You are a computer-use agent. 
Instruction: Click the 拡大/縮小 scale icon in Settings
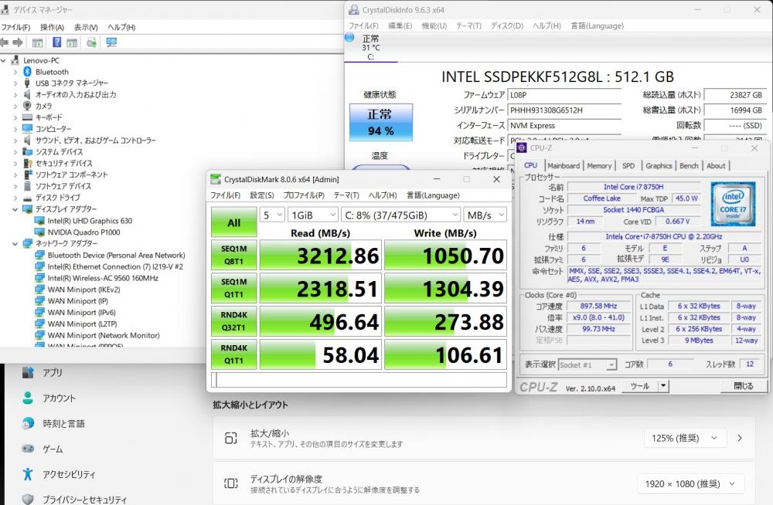pos(230,438)
